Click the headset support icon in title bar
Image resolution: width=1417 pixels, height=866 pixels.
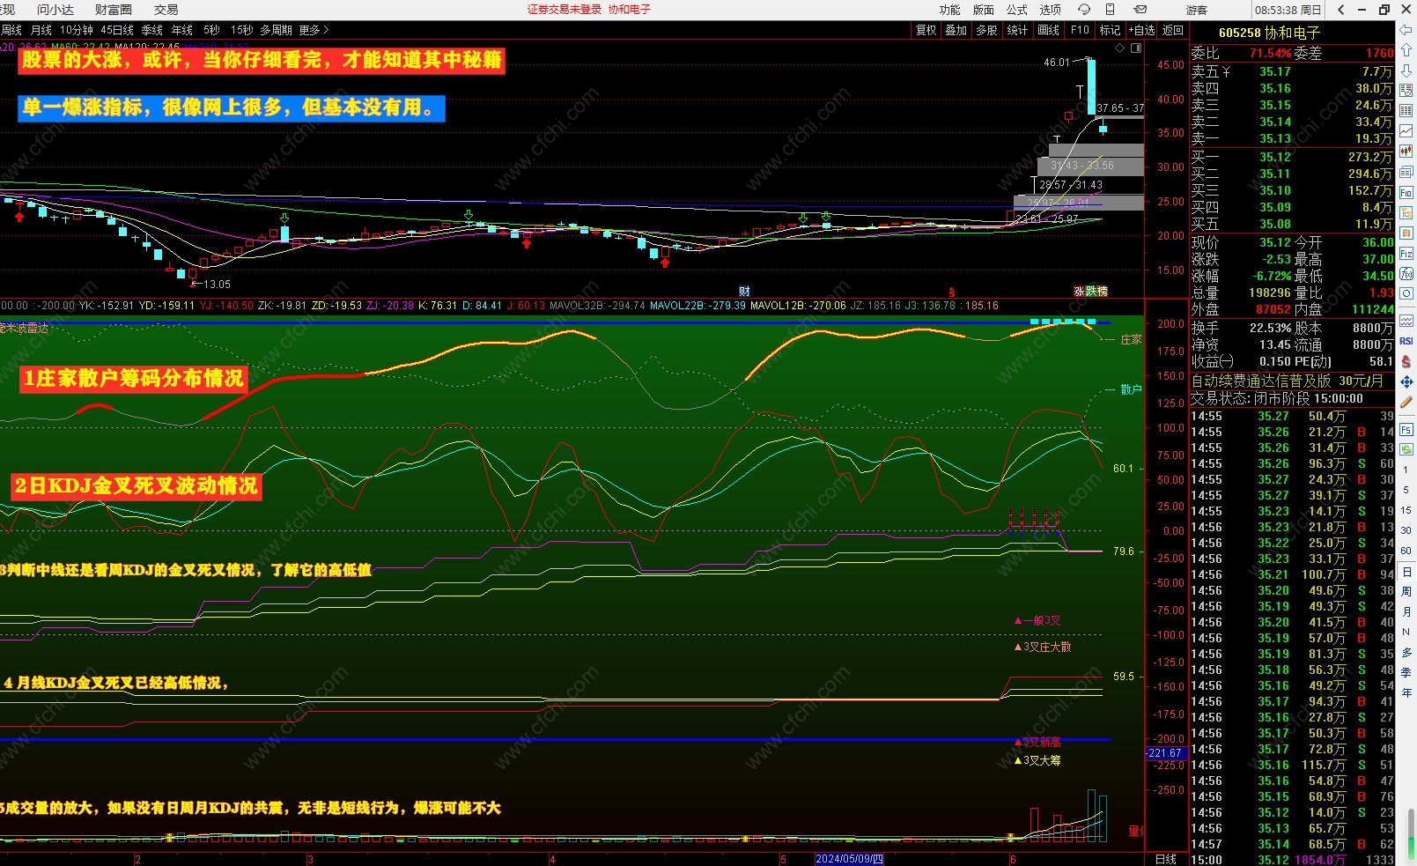[x=1084, y=10]
